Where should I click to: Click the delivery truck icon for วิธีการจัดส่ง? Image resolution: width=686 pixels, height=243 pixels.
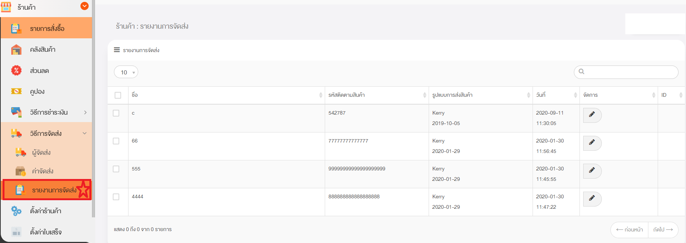[16, 133]
